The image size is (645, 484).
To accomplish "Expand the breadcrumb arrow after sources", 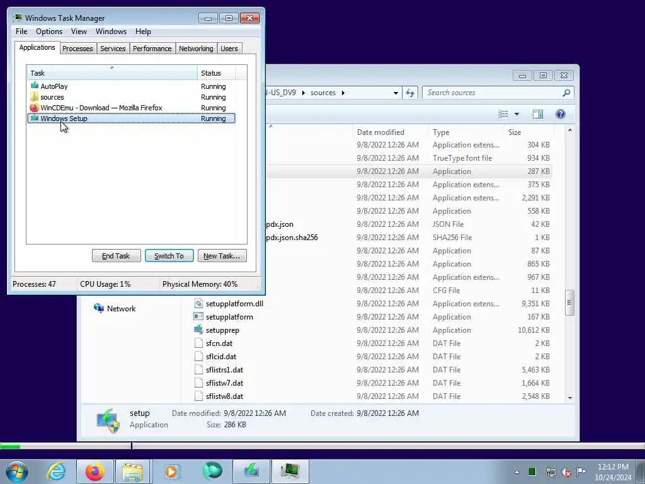I will 343,93.
